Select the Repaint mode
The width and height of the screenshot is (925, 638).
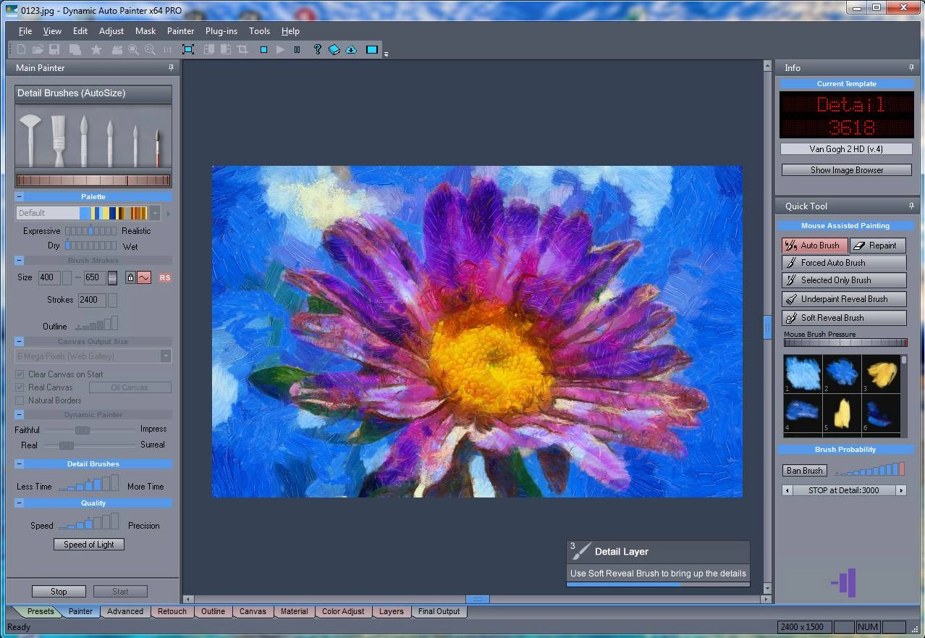(x=877, y=245)
